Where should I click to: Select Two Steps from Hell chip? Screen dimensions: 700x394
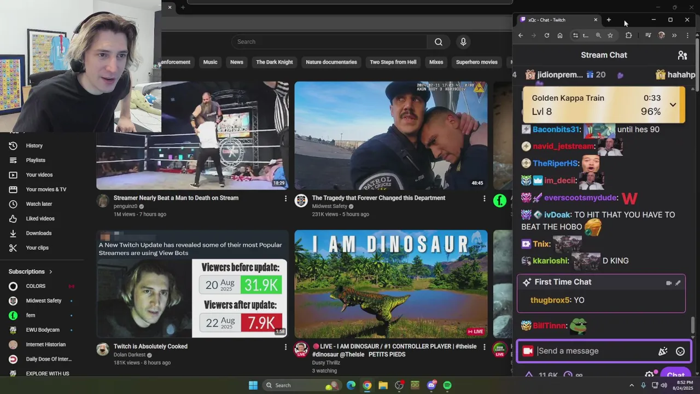[x=393, y=62]
